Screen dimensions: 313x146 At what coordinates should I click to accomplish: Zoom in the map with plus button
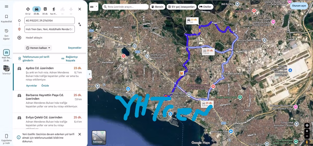coord(307,131)
